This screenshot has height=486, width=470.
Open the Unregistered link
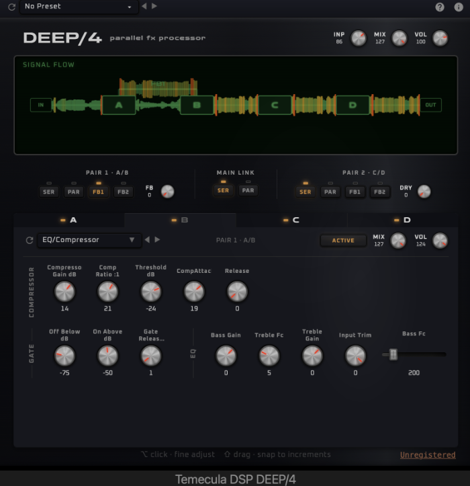pyautogui.click(x=428, y=455)
